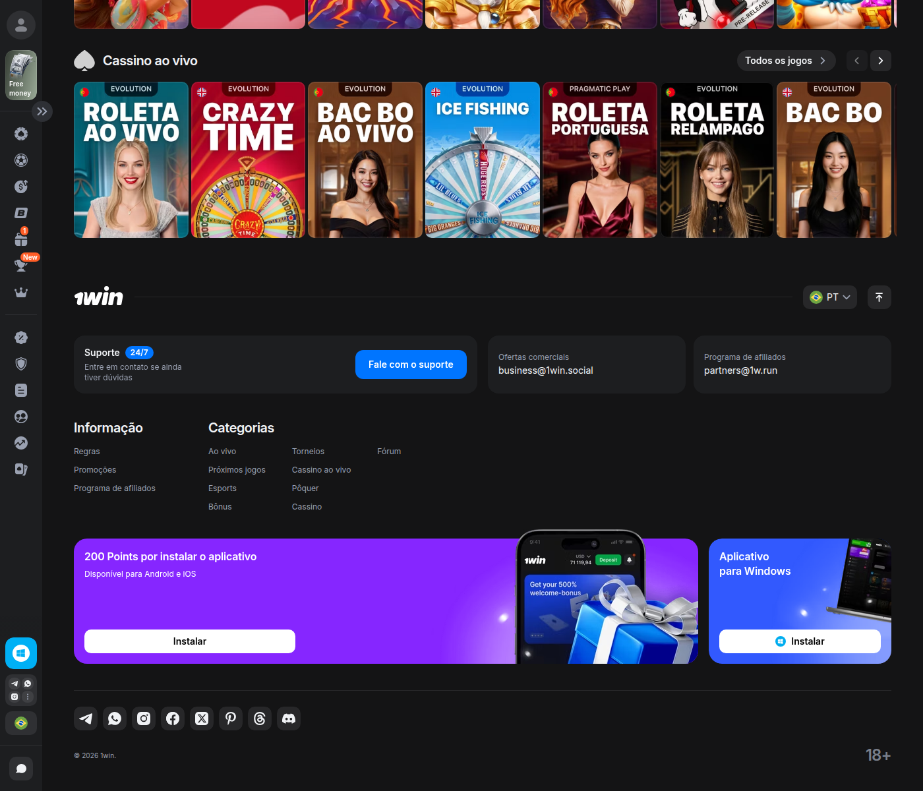The width and height of the screenshot is (923, 791).
Task: Open Promoções link under Informação
Action: coord(95,470)
